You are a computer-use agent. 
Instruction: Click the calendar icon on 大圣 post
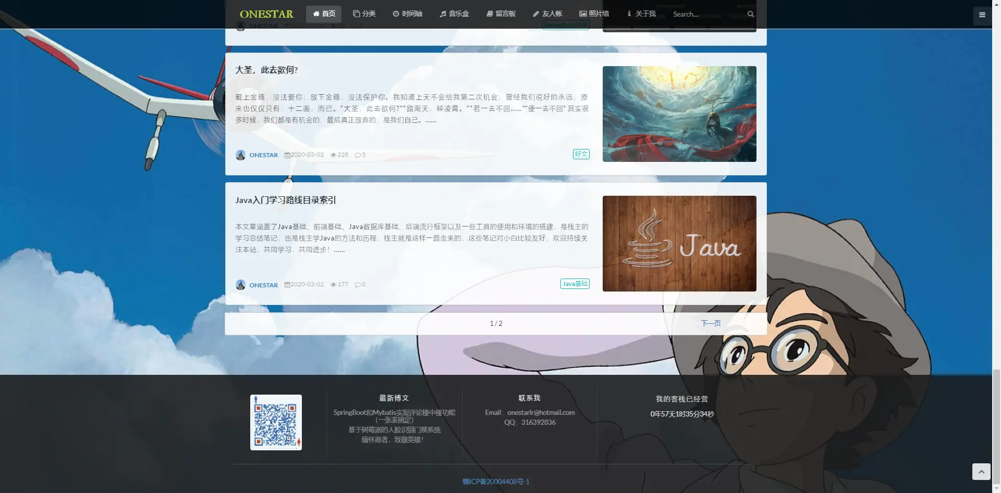[x=287, y=155]
